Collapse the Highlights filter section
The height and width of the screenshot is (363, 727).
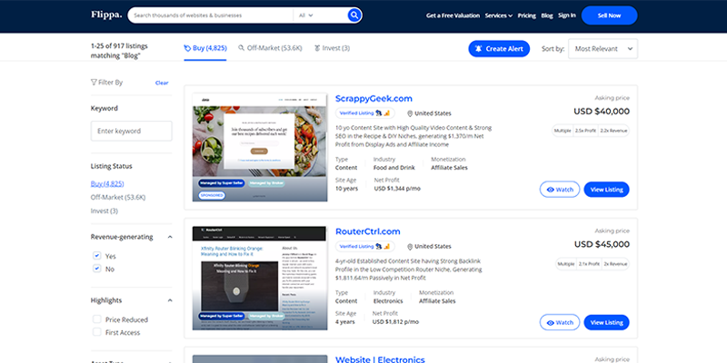(170, 300)
